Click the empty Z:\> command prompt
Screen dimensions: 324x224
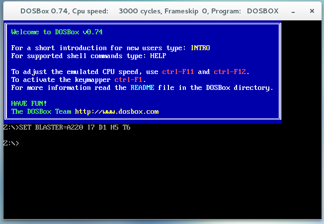[11, 143]
